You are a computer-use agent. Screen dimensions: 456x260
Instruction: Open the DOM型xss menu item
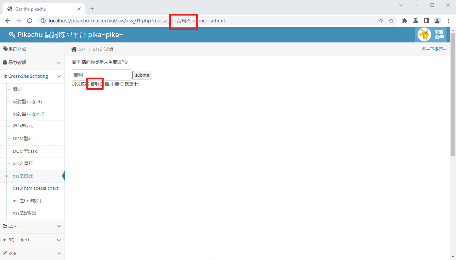pos(23,138)
